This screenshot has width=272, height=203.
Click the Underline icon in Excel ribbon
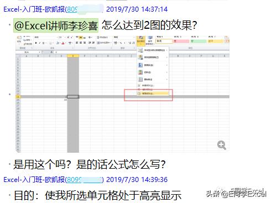click(44, 43)
